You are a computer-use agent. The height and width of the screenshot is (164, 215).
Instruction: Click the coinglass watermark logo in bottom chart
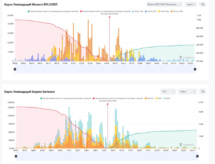tap(187, 145)
